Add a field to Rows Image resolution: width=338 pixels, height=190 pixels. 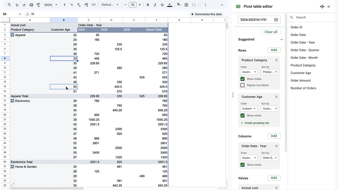point(274,50)
